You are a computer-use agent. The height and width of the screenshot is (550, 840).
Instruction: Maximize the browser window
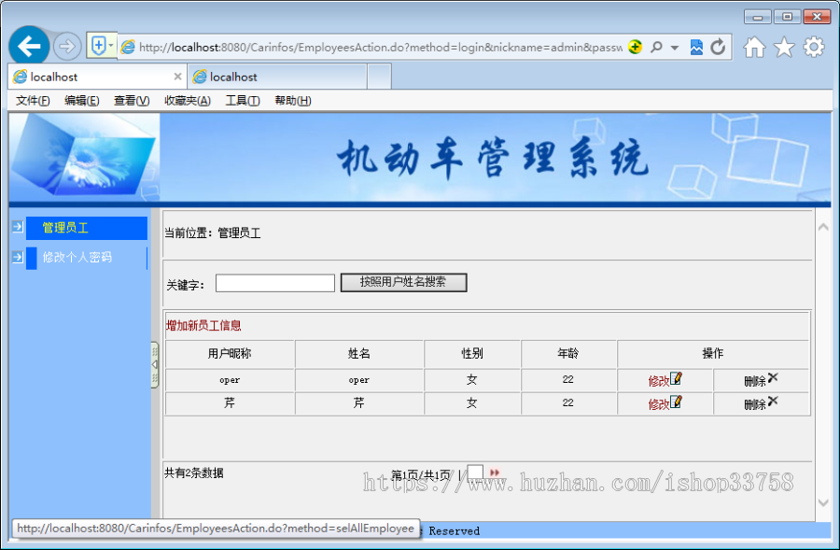click(787, 17)
